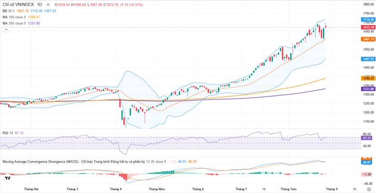Click the red 1672.78 last price label
376x193 pixels.
(368, 27)
